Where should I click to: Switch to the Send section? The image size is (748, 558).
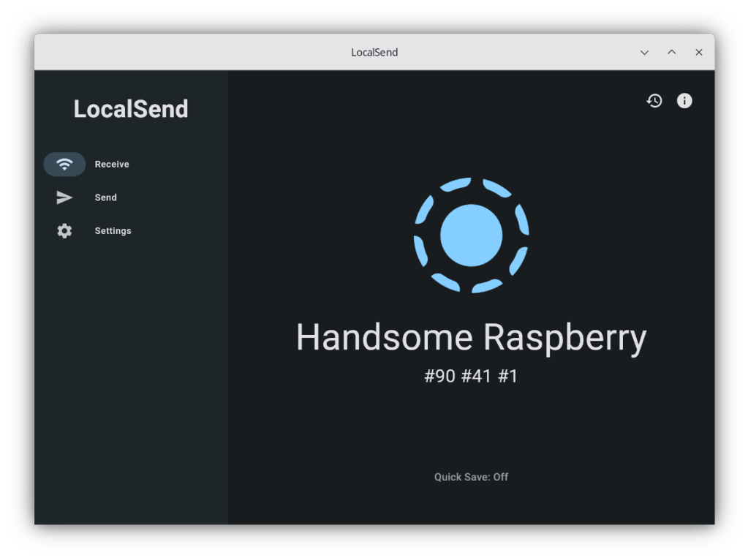coord(105,197)
